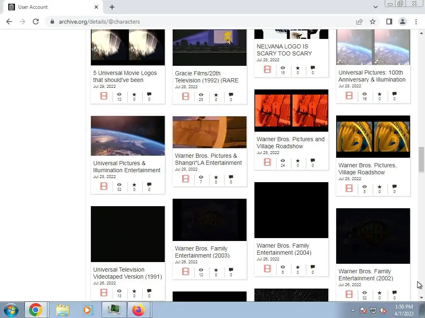The image size is (425, 318).
Task: Reload the archive.org page
Action: point(36,22)
